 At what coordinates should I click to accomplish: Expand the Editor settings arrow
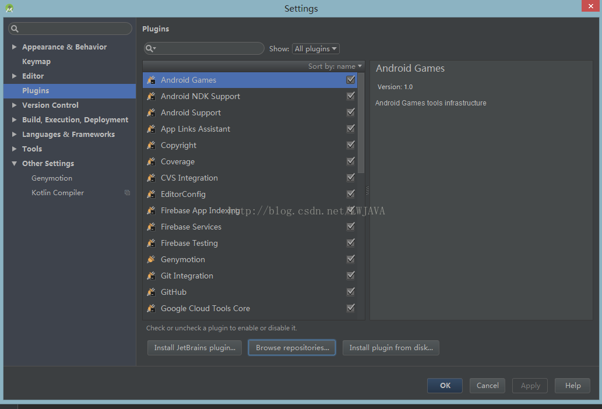click(14, 76)
